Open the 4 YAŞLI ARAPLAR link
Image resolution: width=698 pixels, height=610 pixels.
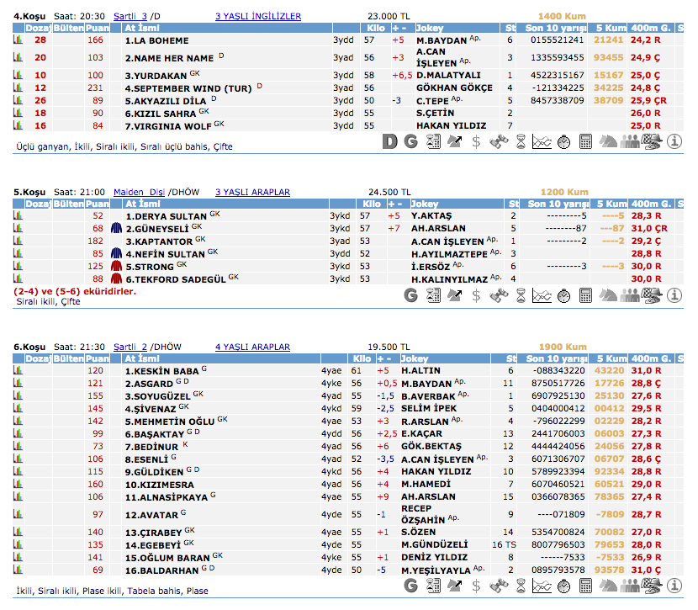tap(252, 347)
